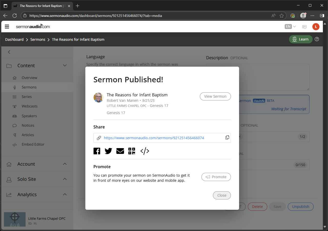328x231 pixels.
Task: Go back in browser history
Action: (5, 16)
